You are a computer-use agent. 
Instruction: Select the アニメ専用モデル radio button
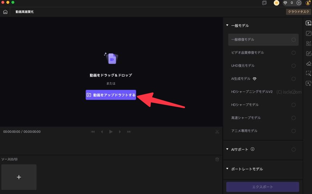(x=293, y=131)
